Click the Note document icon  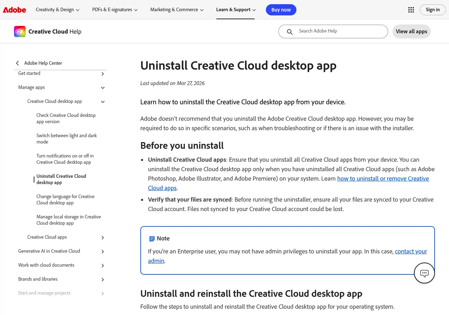tap(152, 239)
